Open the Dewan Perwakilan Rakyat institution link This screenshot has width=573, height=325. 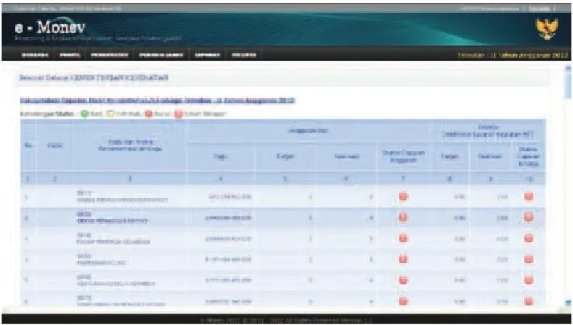(x=113, y=221)
